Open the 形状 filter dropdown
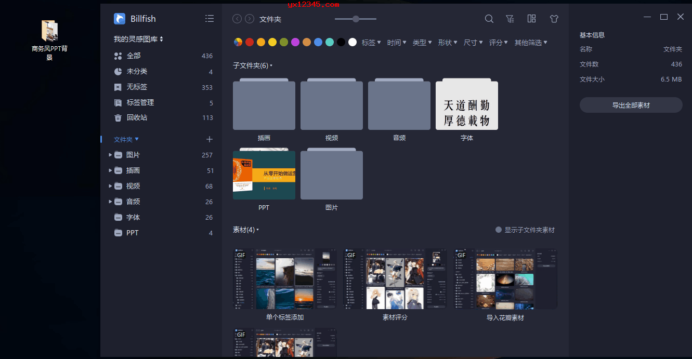 (448, 43)
